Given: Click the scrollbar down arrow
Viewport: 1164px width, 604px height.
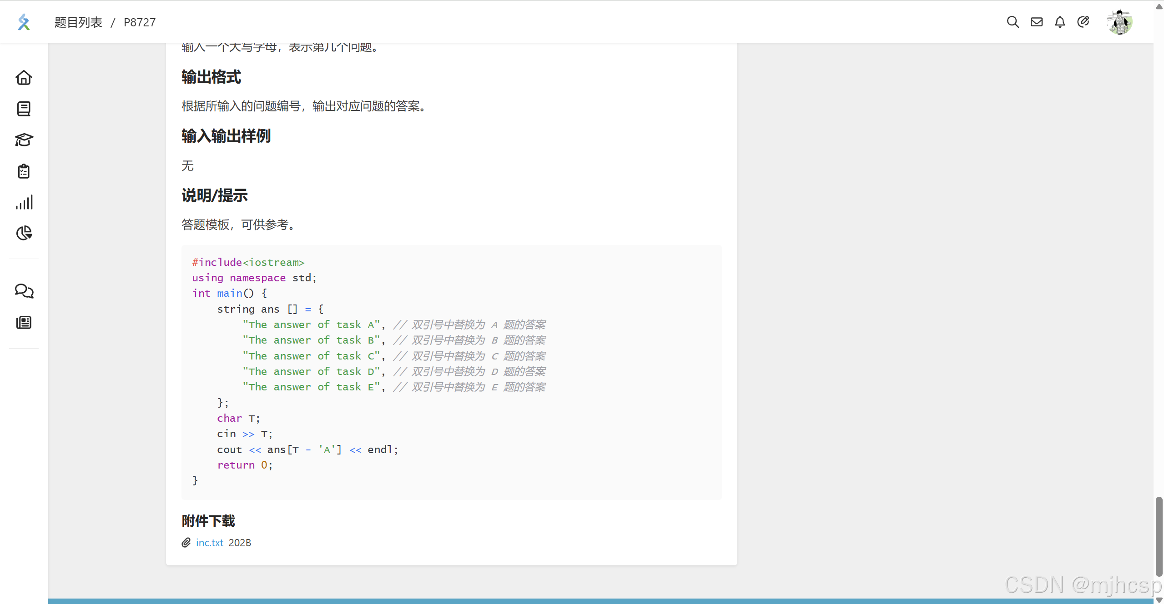Looking at the screenshot, I should [x=1159, y=600].
